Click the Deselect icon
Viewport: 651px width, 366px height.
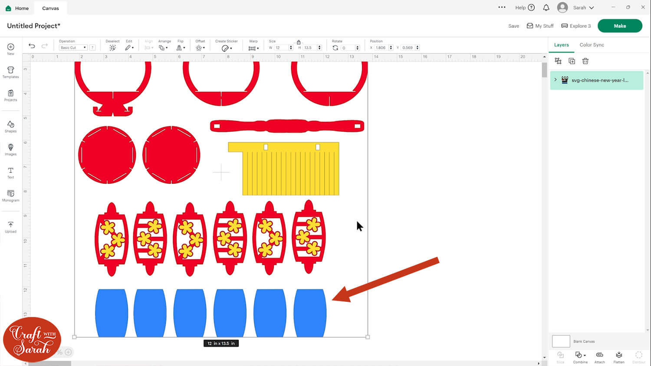(x=112, y=48)
